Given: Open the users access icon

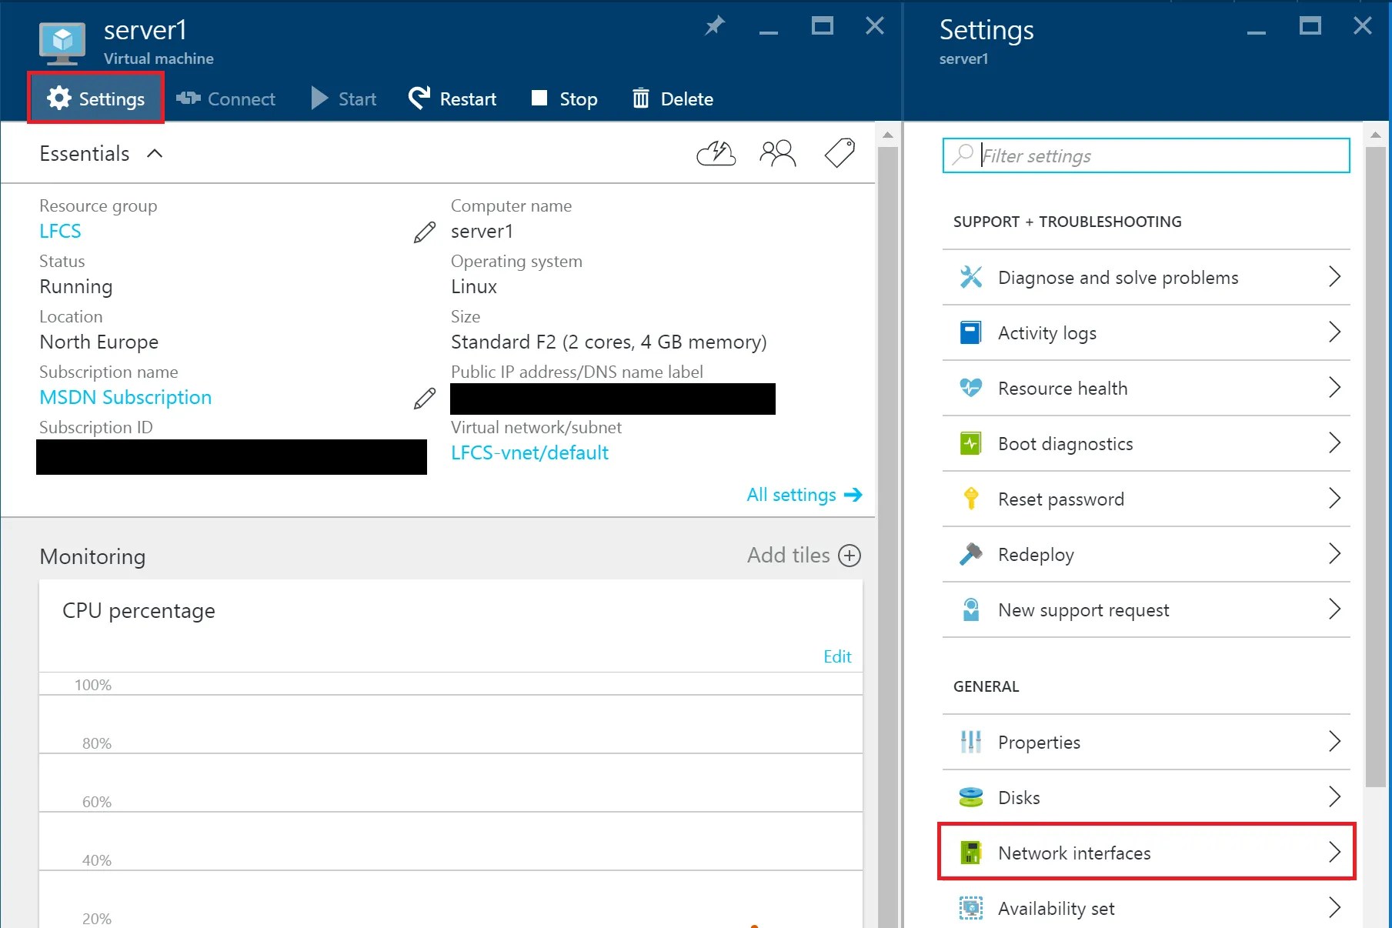Looking at the screenshot, I should [777, 153].
